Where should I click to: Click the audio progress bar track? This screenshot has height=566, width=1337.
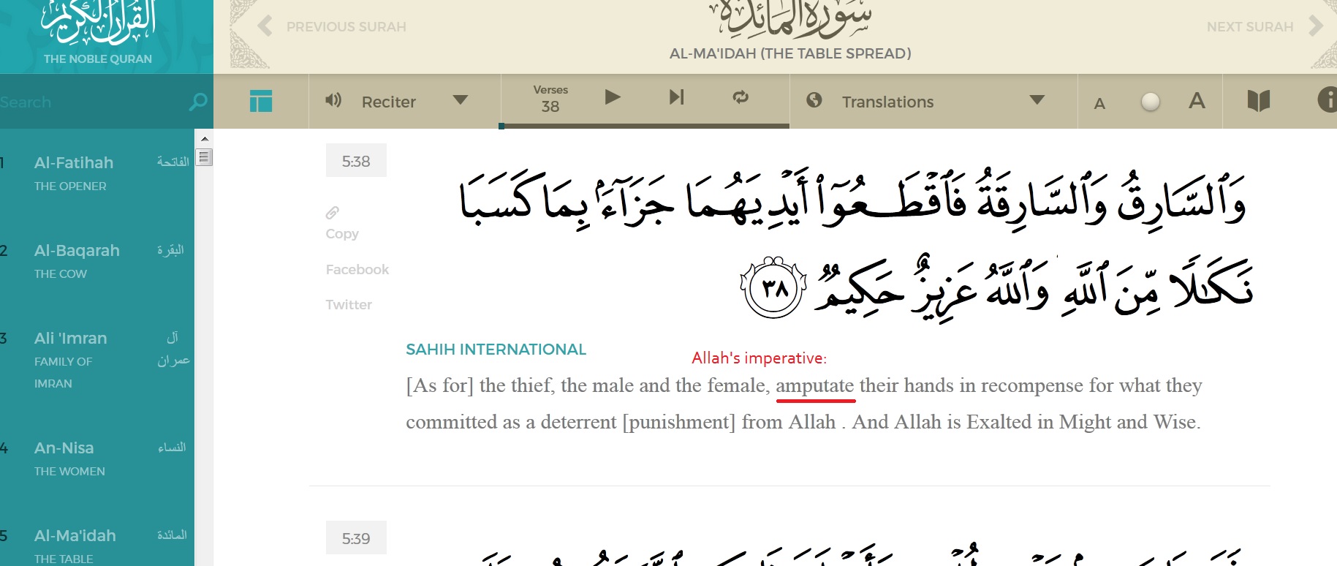point(645,126)
